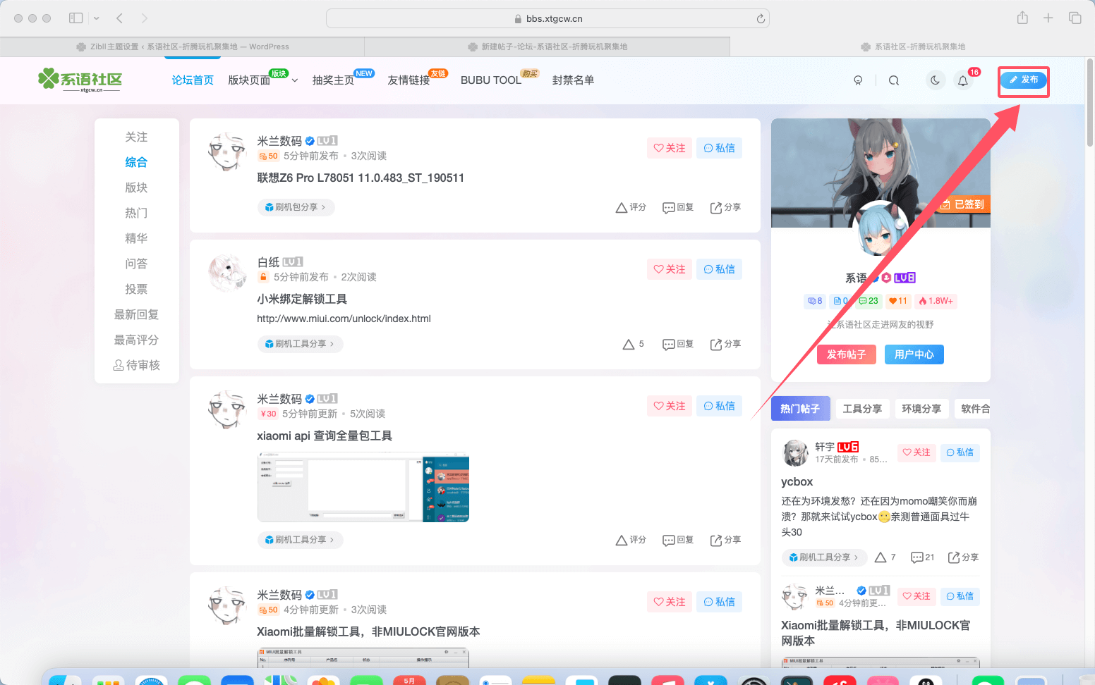Reply to the 联想Z6 Pro post
This screenshot has width=1095, height=685.
tap(678, 207)
